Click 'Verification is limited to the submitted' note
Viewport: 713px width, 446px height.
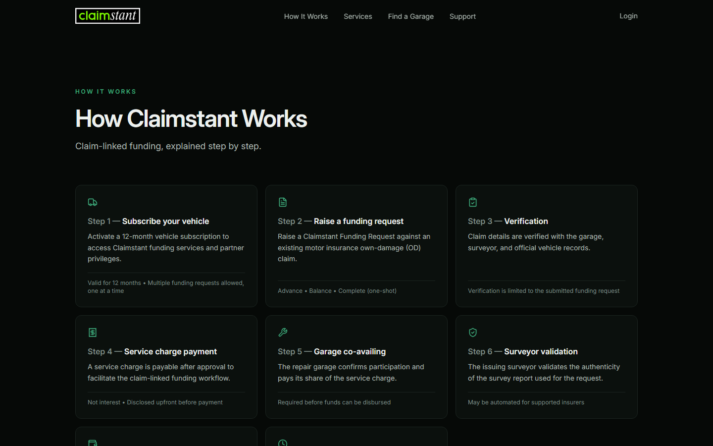(544, 291)
